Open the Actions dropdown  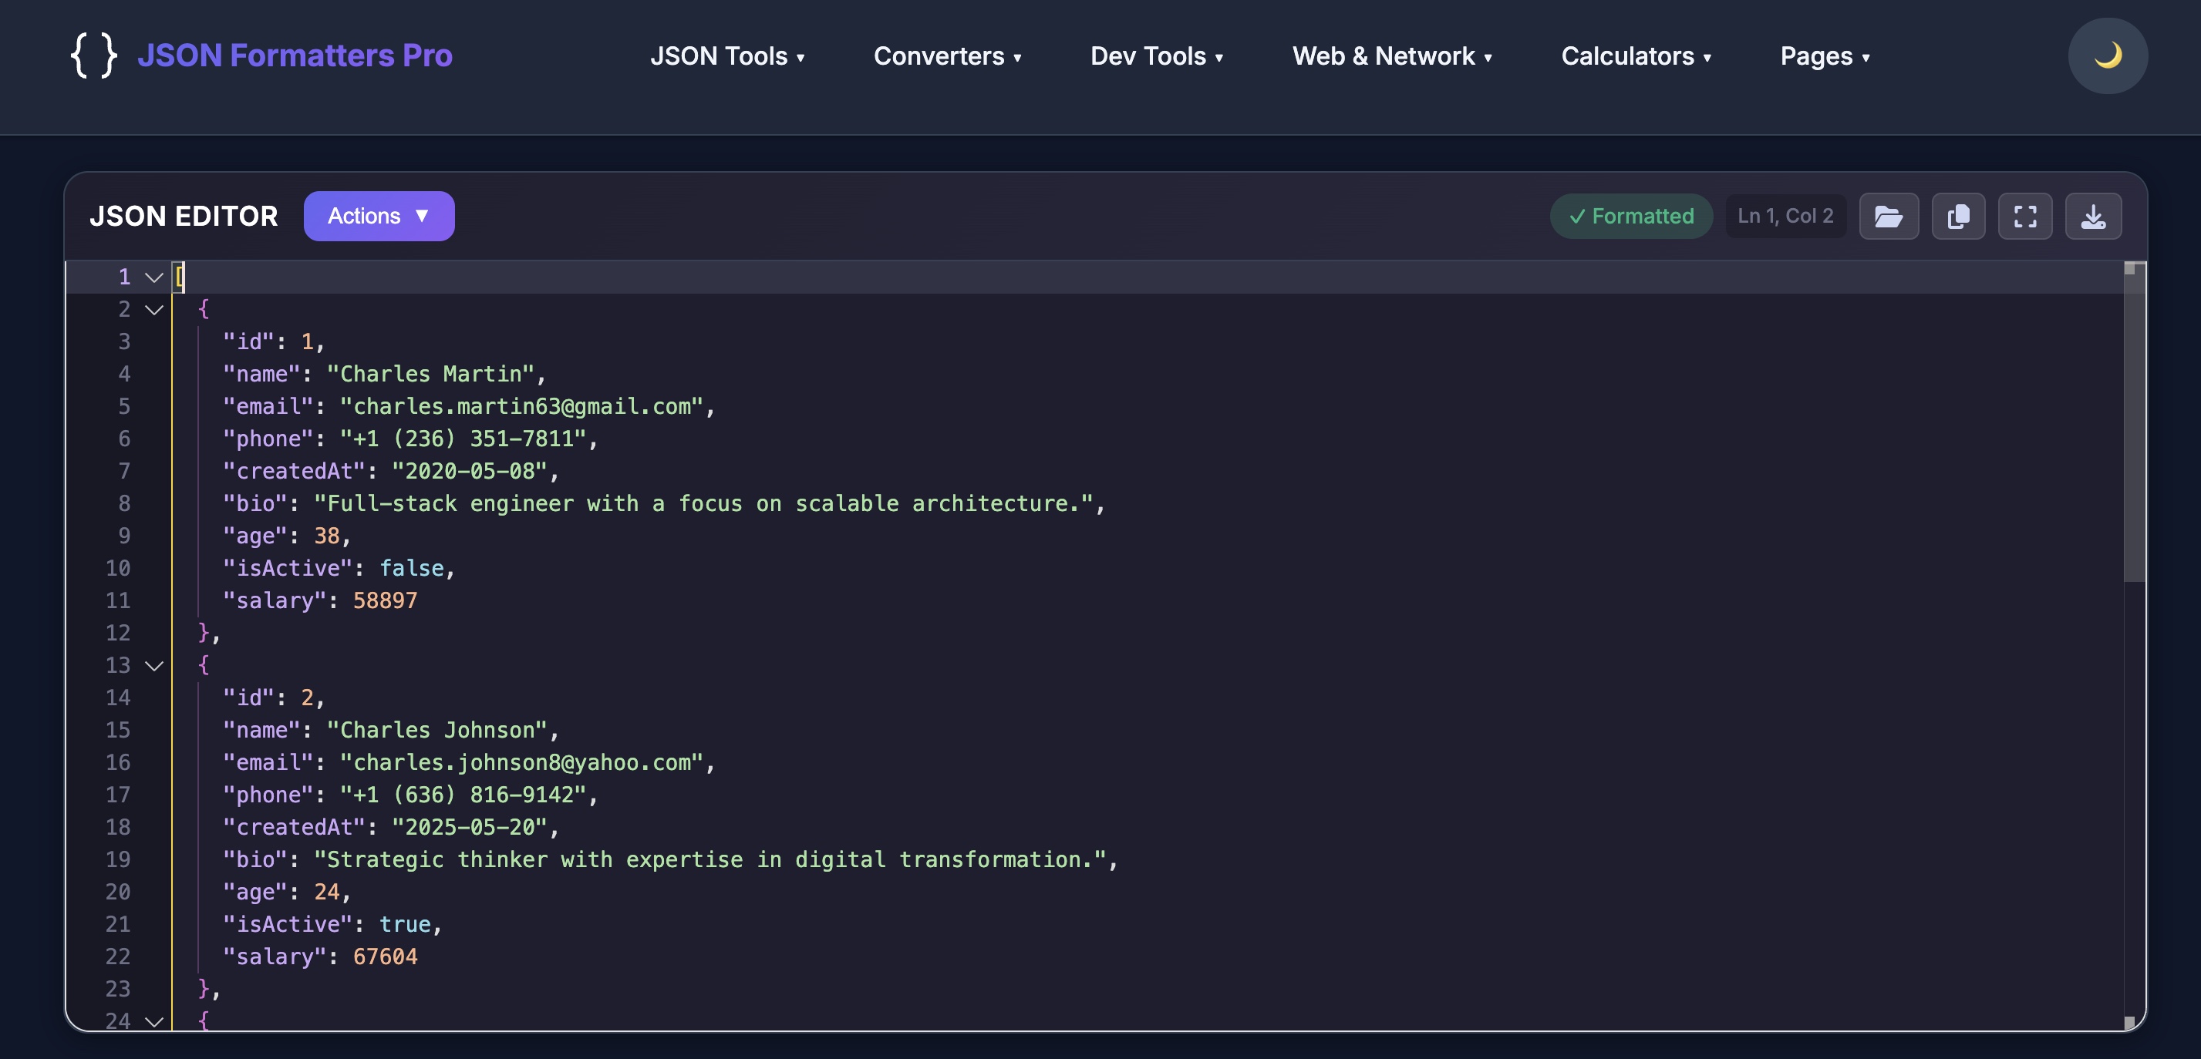click(x=379, y=216)
